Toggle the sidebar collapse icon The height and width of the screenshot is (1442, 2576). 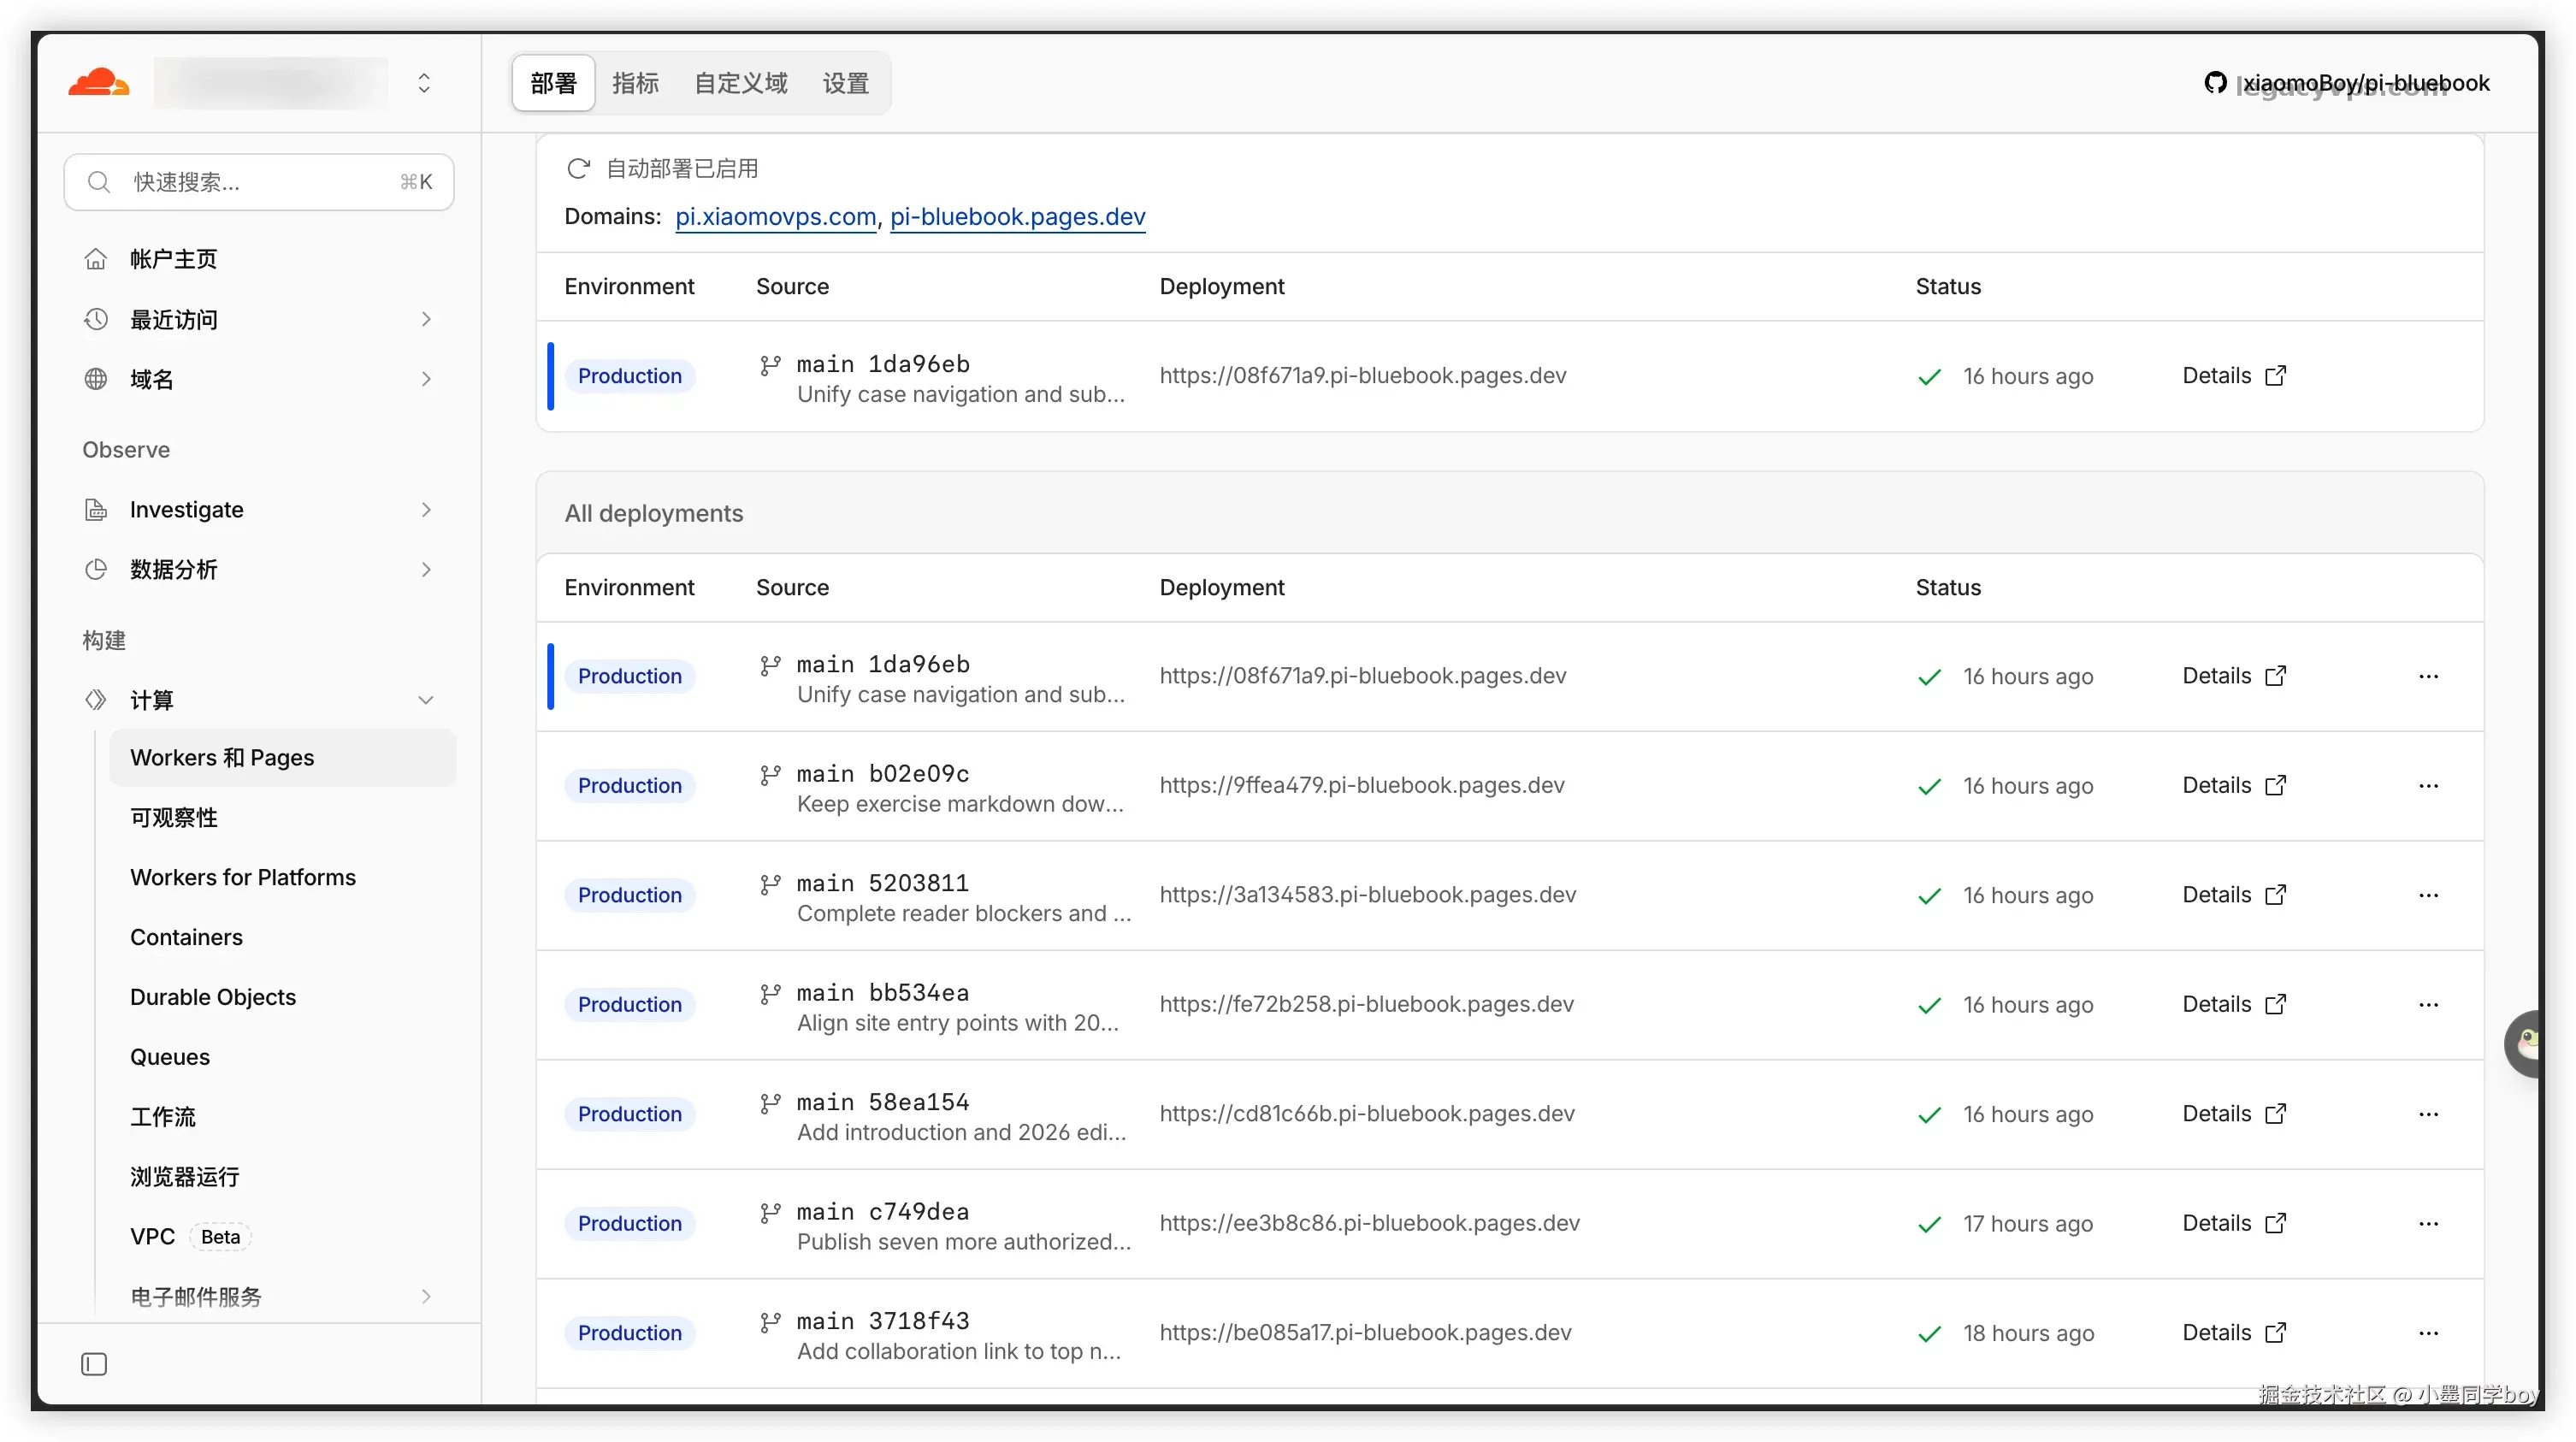pos(94,1364)
